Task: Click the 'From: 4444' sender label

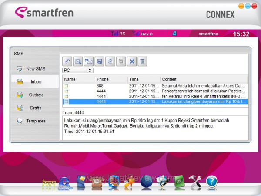Action: 73,112
